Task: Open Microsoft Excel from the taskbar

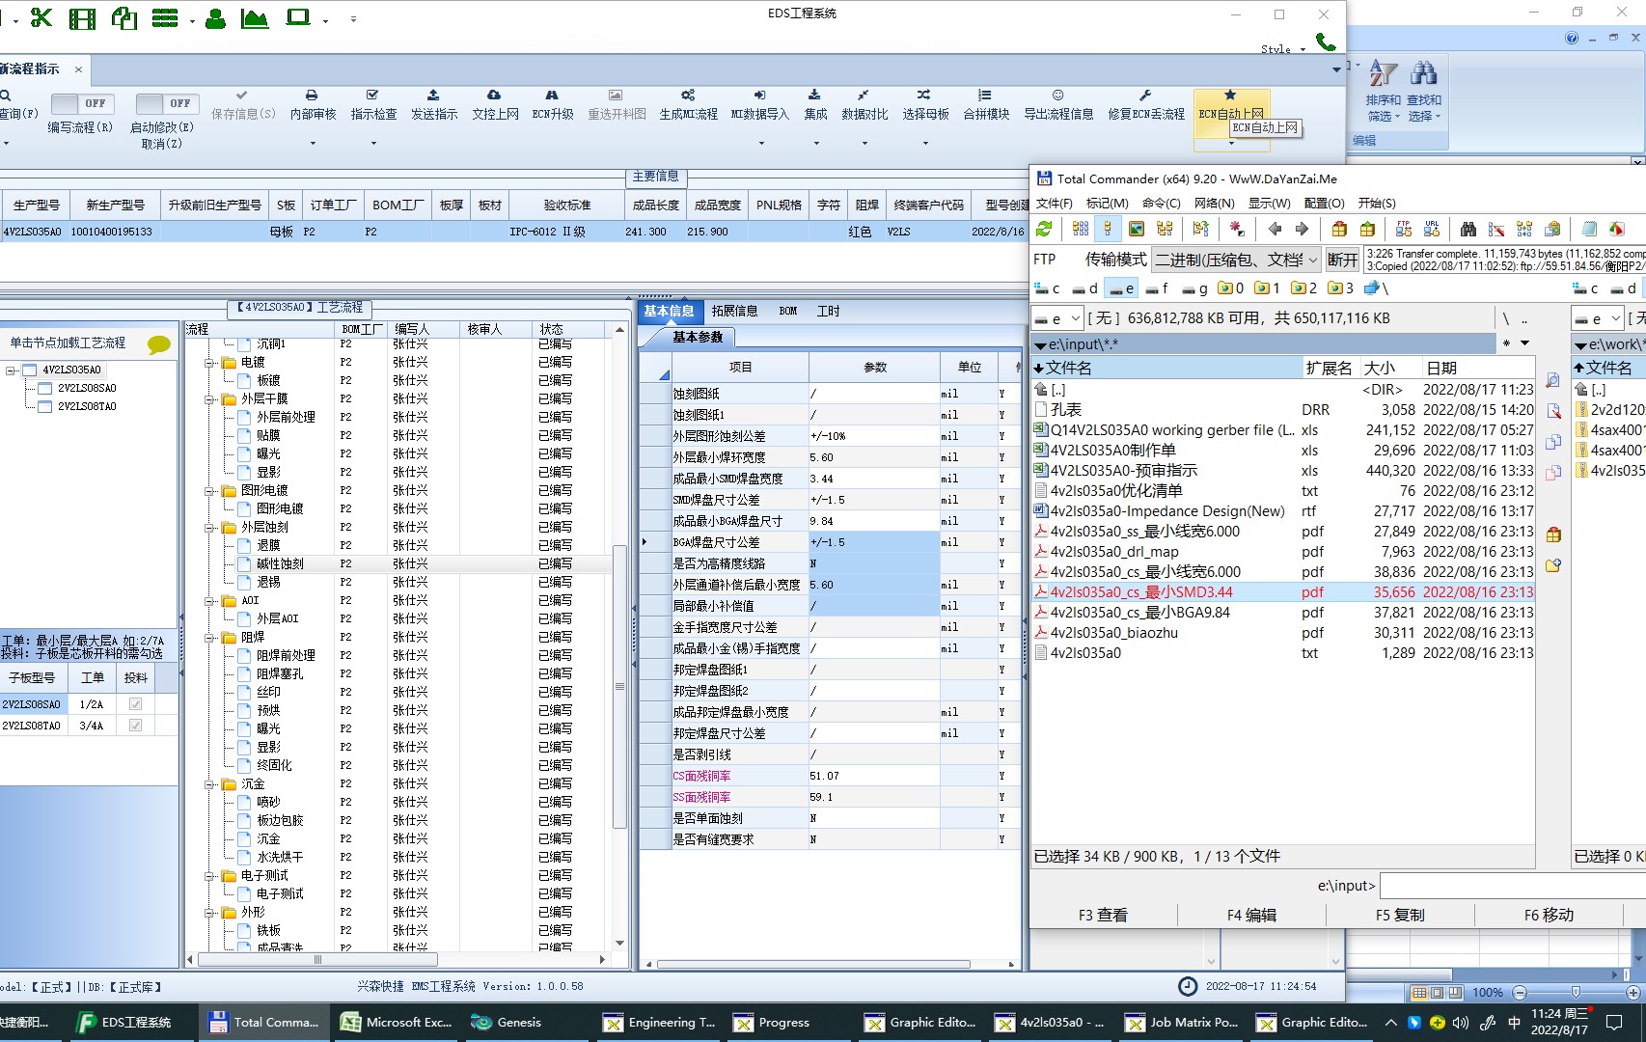Action: point(397,1022)
